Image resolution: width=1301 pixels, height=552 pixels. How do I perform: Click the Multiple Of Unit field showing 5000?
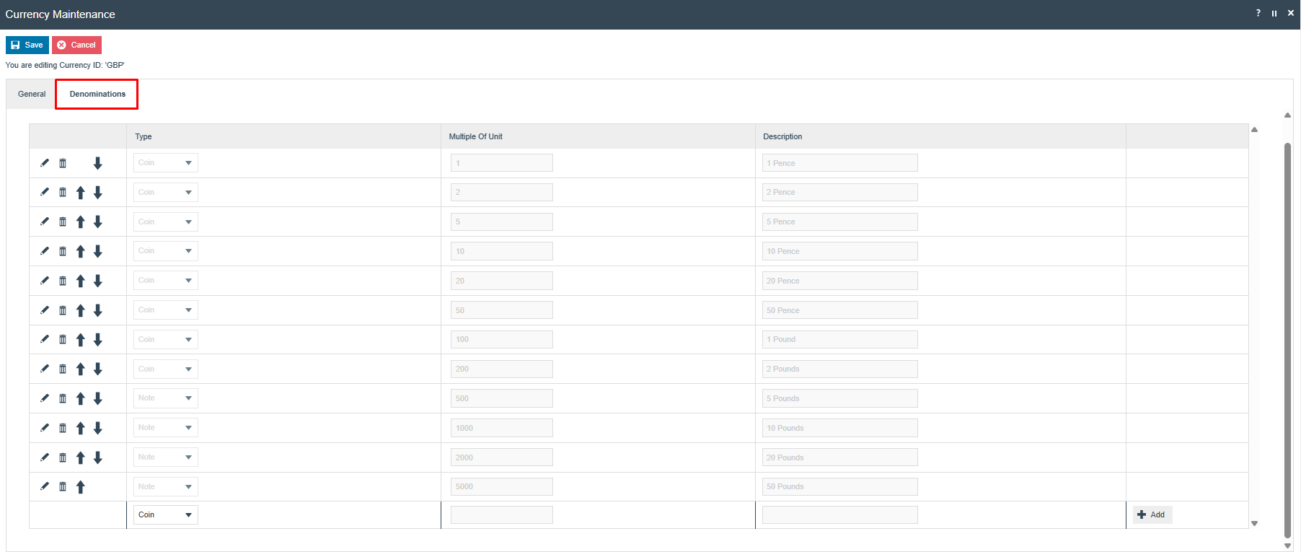502,486
